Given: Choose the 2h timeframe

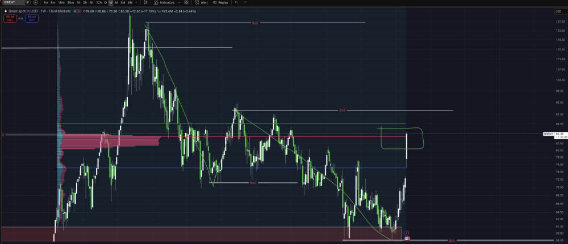Looking at the screenshot, I should (x=85, y=2).
